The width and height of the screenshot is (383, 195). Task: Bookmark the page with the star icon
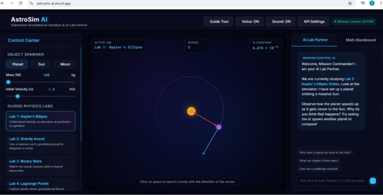[x=350, y=3]
